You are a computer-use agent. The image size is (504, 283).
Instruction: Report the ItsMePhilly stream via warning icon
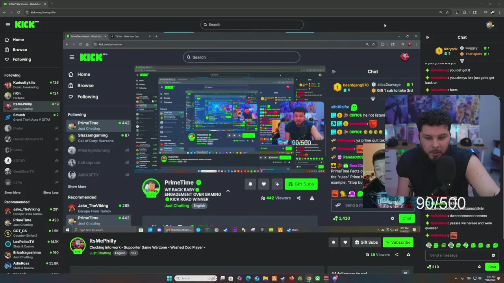408,255
